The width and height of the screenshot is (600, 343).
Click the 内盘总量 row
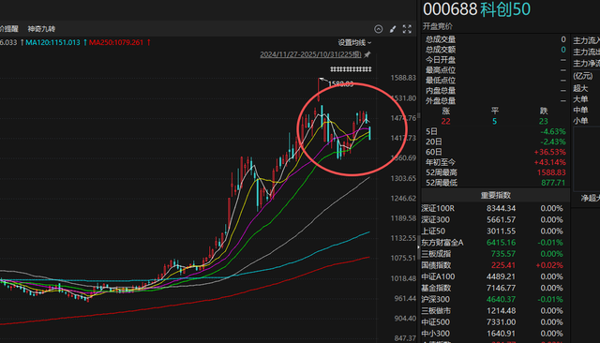pos(496,91)
